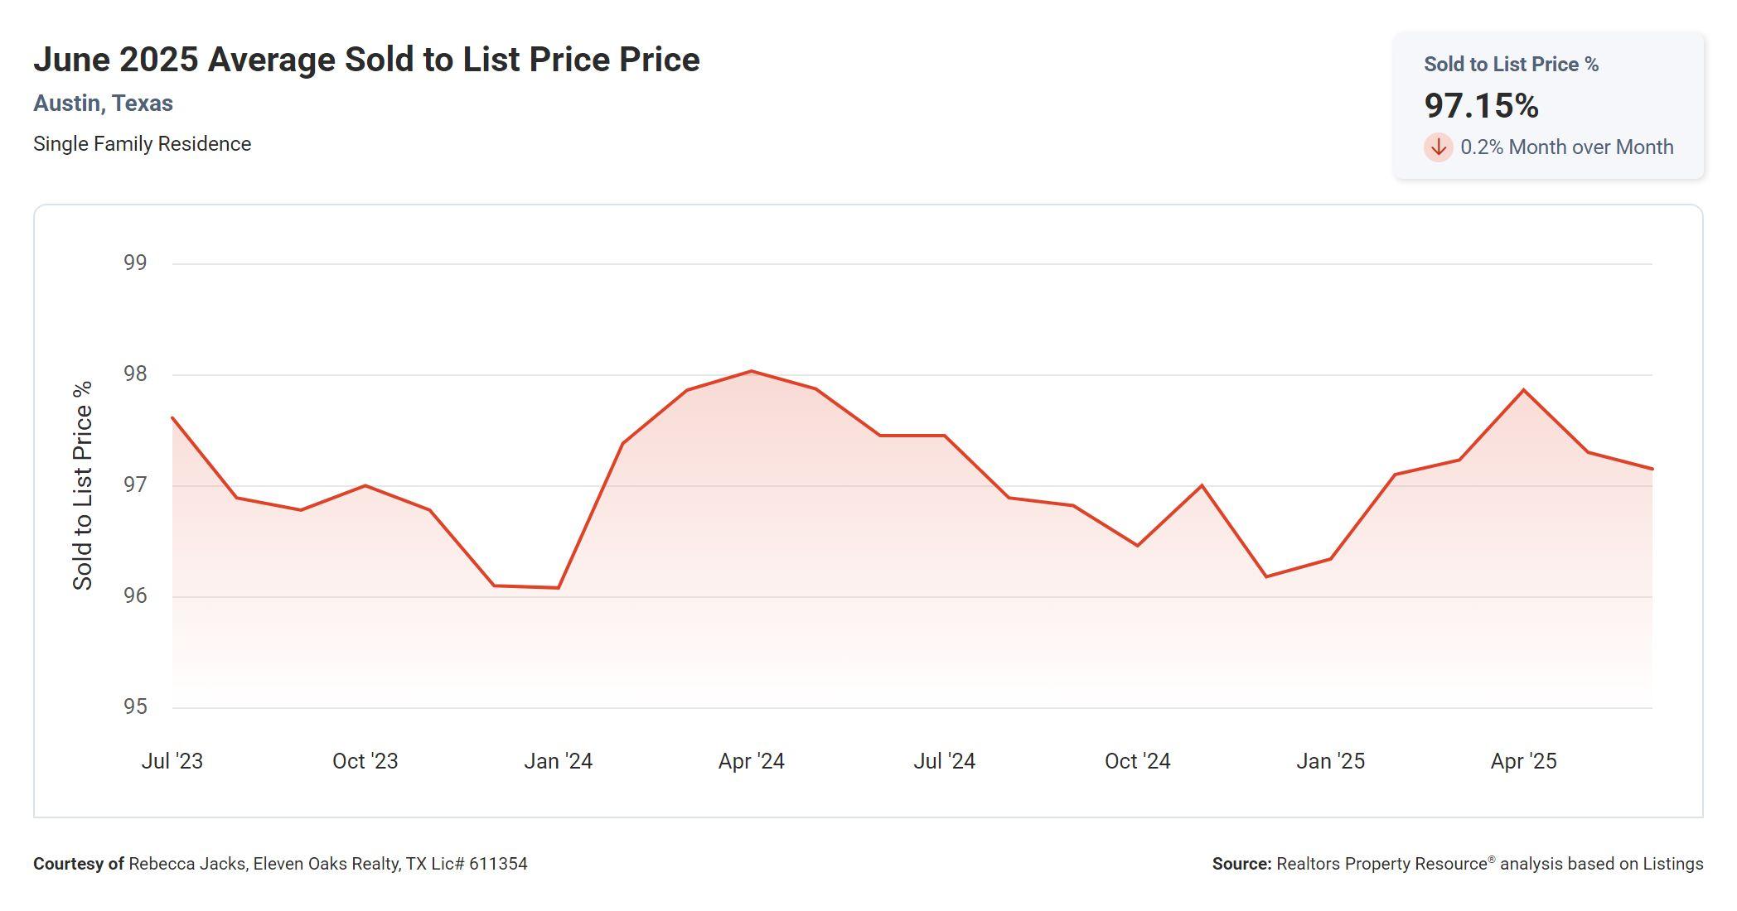1737x911 pixels.
Task: Click the 97.15% value in the card
Action: pyautogui.click(x=1481, y=106)
